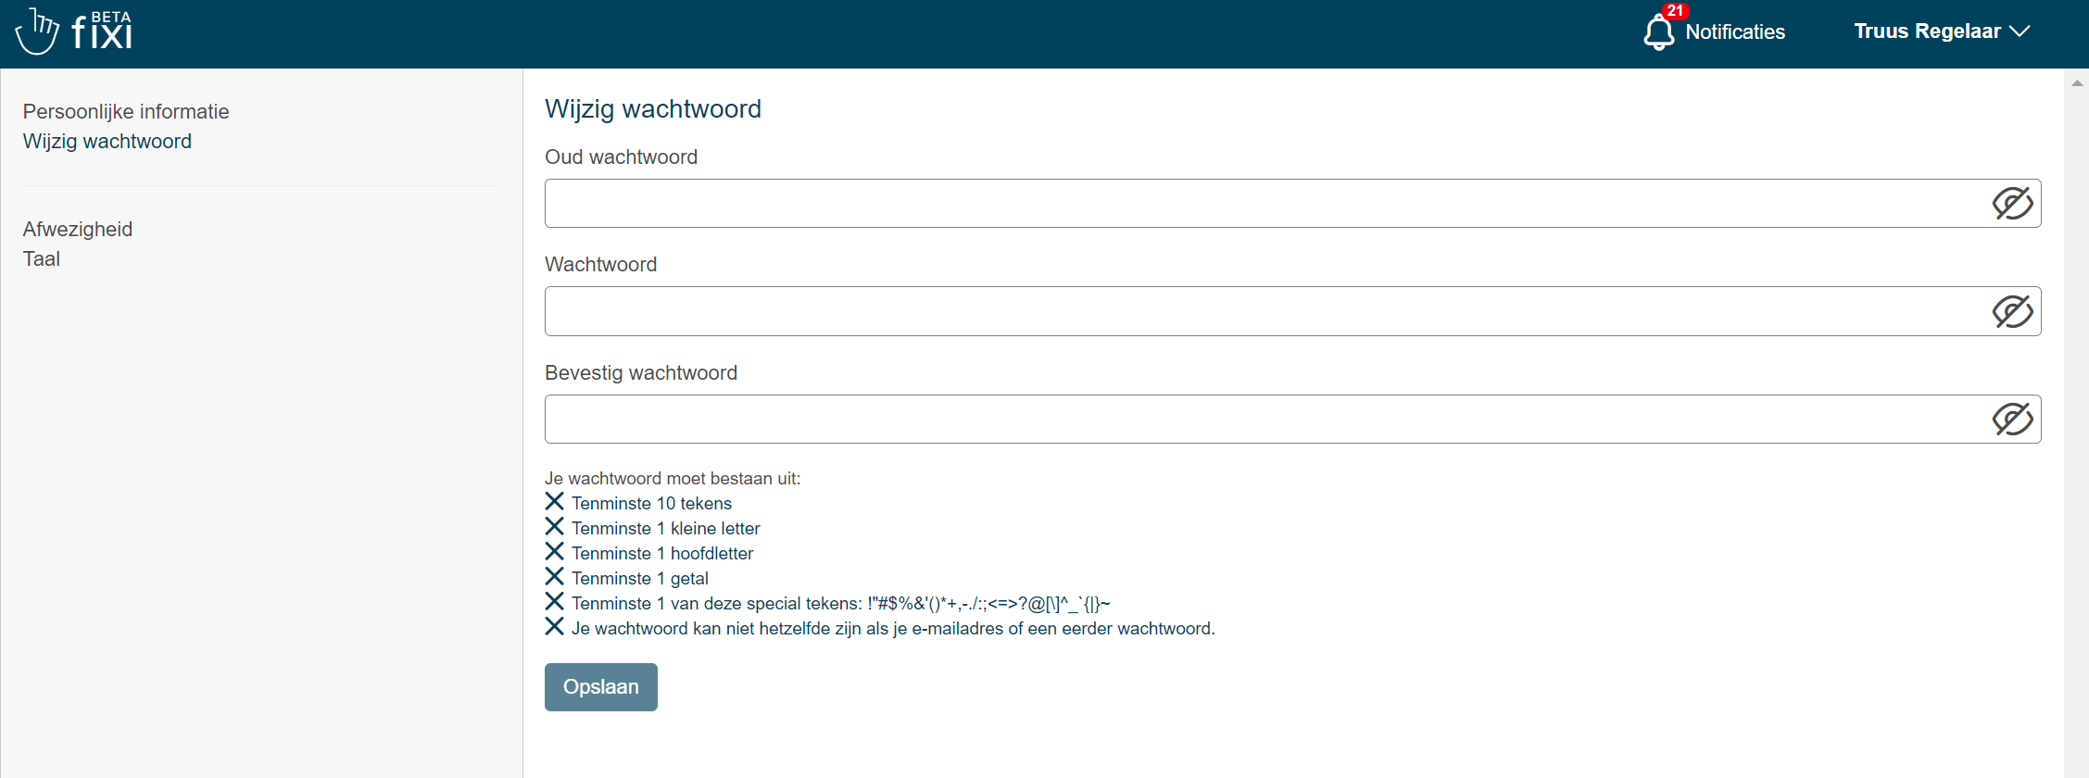
Task: Click the 'Tenminste 1 kleine letter' text
Action: point(665,528)
